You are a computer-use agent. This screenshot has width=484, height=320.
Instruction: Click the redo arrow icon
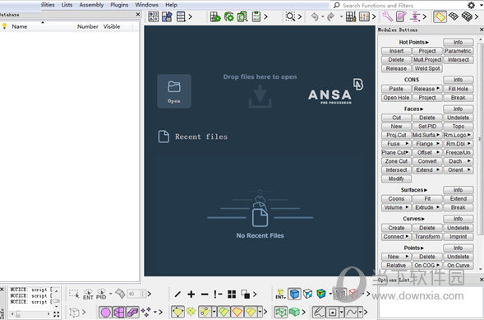coord(330,16)
